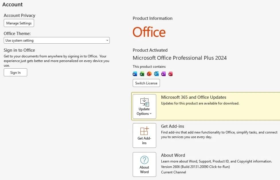Click the download icon in Update Options
The image size is (280, 180).
click(x=144, y=102)
